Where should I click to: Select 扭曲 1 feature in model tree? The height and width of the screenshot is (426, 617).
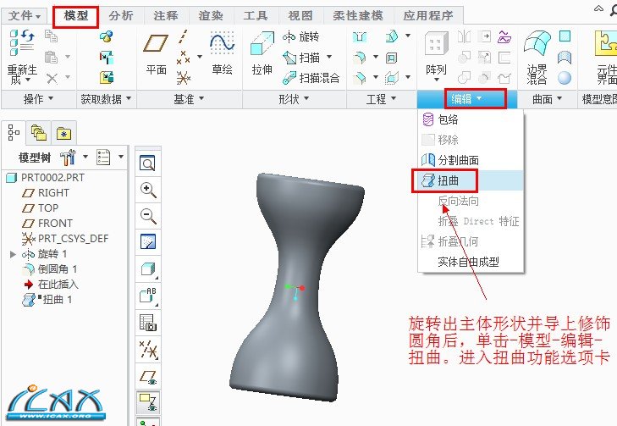pos(47,300)
